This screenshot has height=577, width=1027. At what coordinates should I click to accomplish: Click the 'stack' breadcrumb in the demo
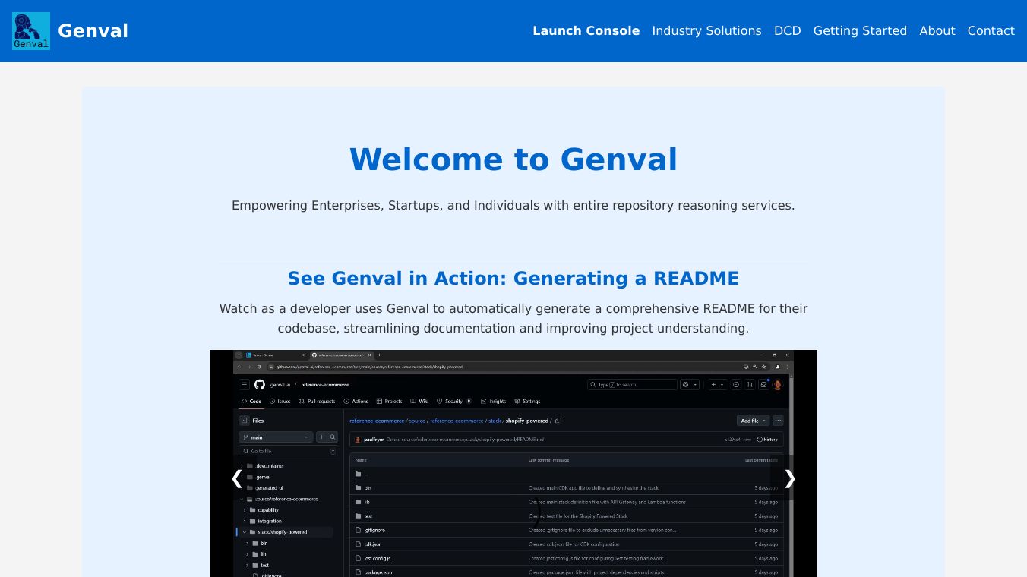coord(495,421)
